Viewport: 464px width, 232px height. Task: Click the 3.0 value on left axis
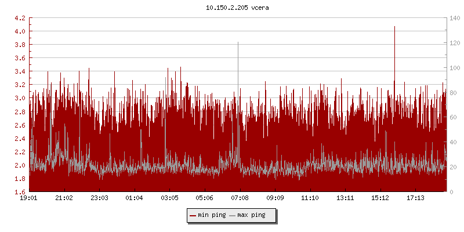click(x=19, y=99)
